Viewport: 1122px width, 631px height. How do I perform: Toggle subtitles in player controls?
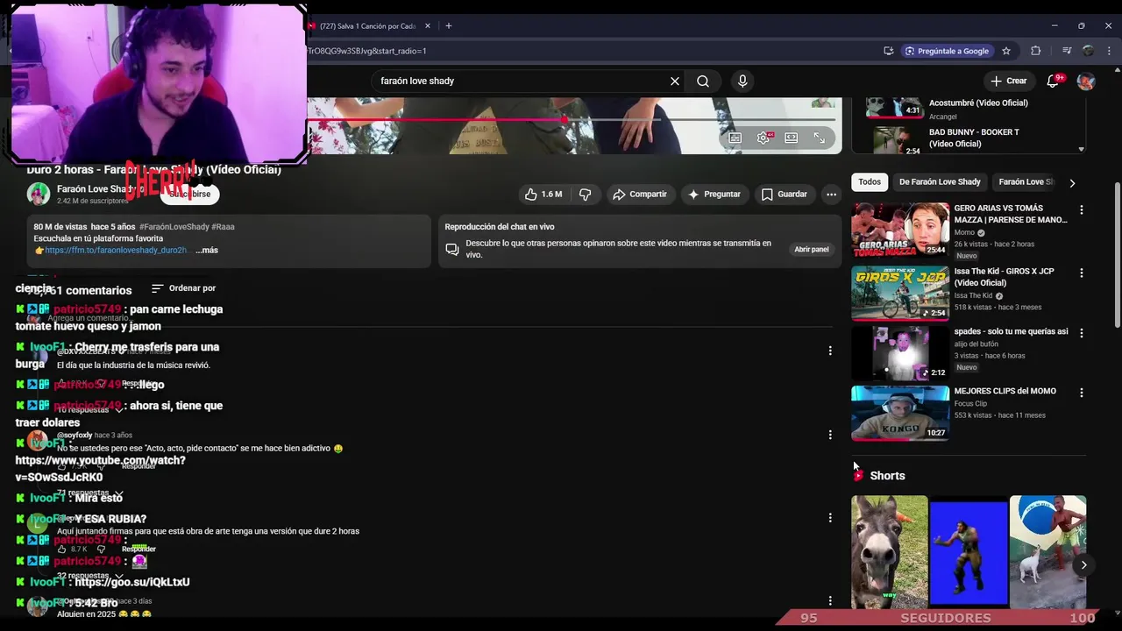(x=735, y=138)
